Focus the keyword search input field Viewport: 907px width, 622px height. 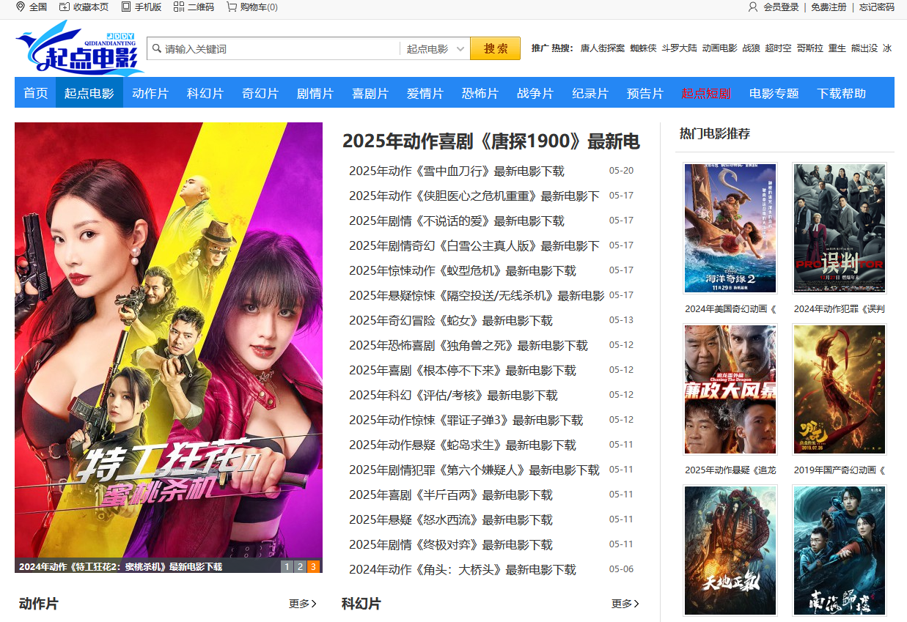[x=279, y=49]
